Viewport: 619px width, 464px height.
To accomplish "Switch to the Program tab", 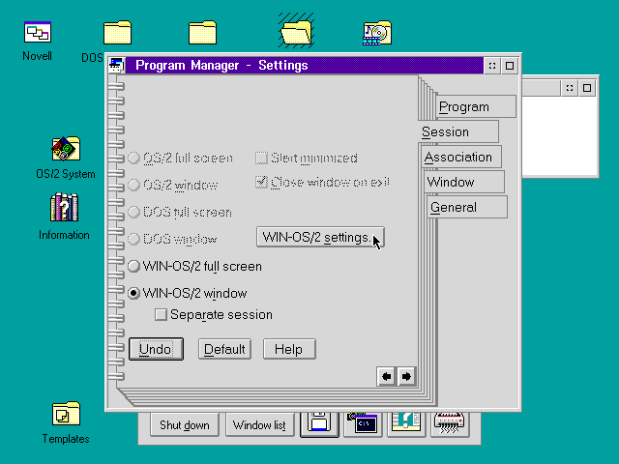I will (x=476, y=106).
